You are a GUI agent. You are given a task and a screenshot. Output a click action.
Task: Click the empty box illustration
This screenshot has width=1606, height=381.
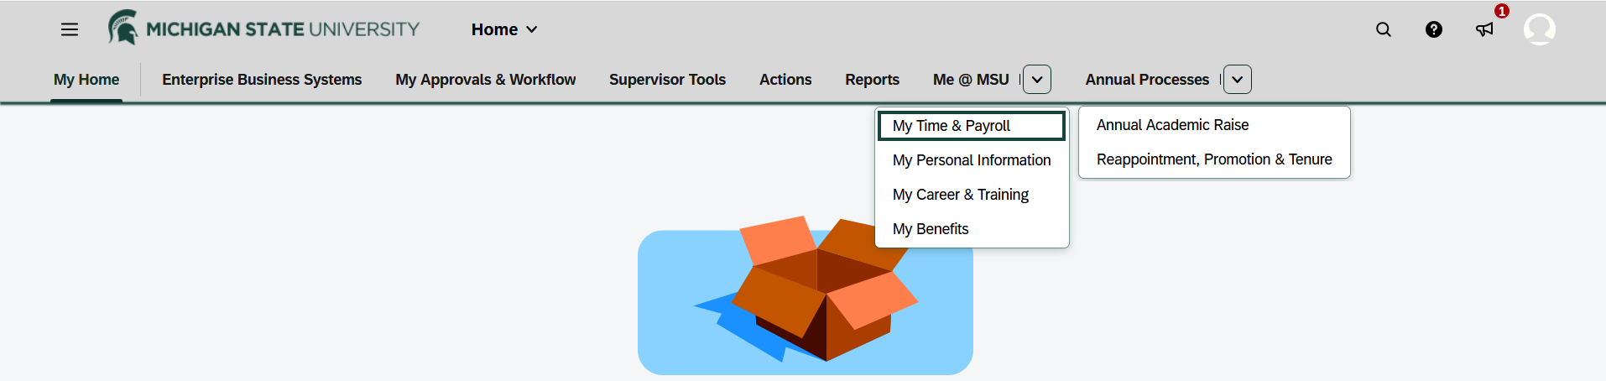[806, 295]
